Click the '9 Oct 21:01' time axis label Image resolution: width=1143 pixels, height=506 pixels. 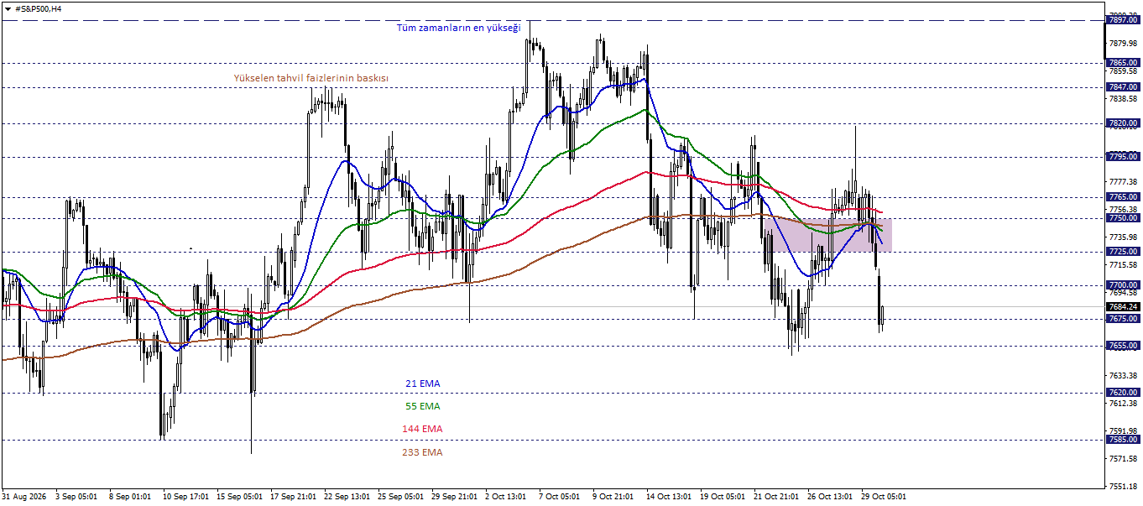coord(613,496)
